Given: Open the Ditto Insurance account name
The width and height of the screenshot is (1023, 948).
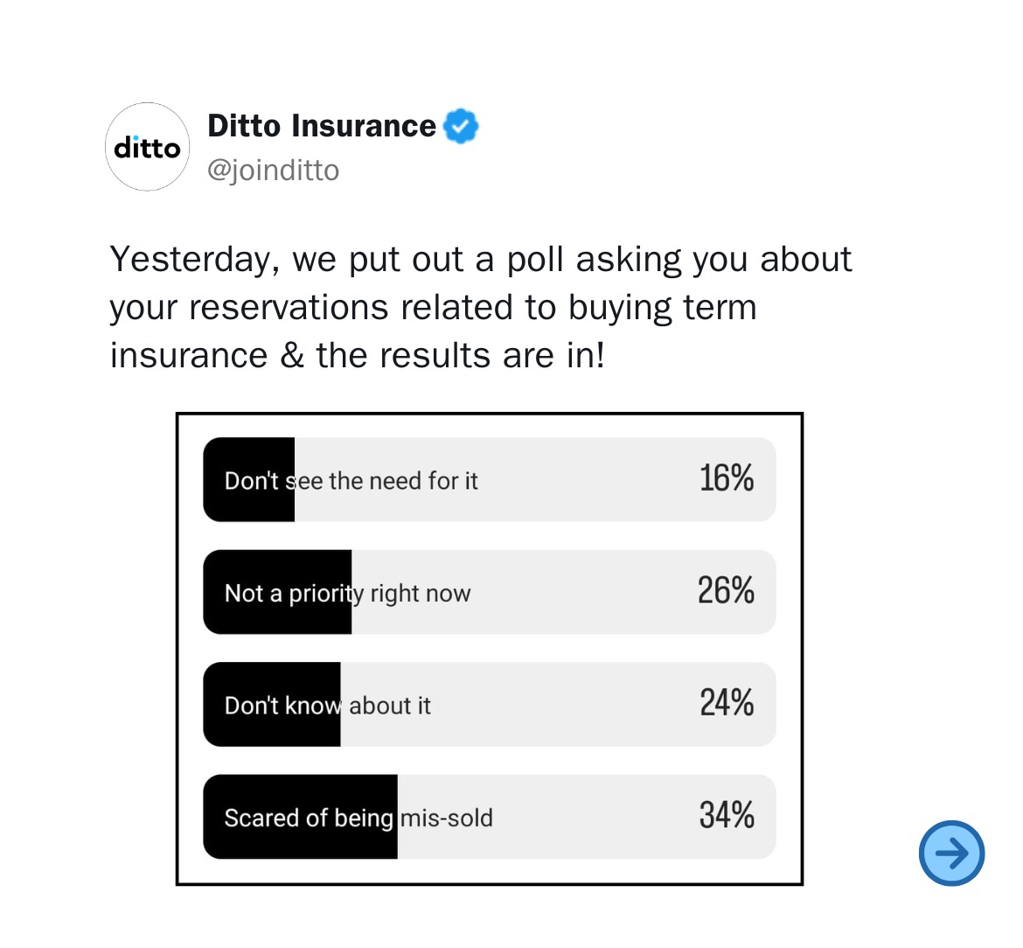Looking at the screenshot, I should [x=322, y=125].
